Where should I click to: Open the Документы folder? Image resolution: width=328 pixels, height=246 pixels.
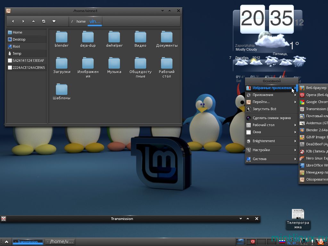click(x=167, y=39)
